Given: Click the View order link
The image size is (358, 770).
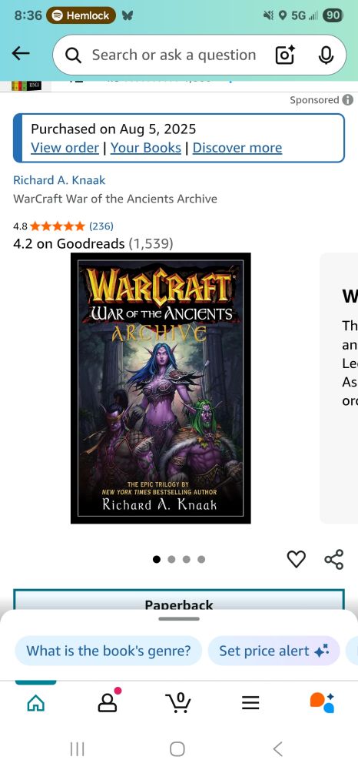Looking at the screenshot, I should coord(65,148).
